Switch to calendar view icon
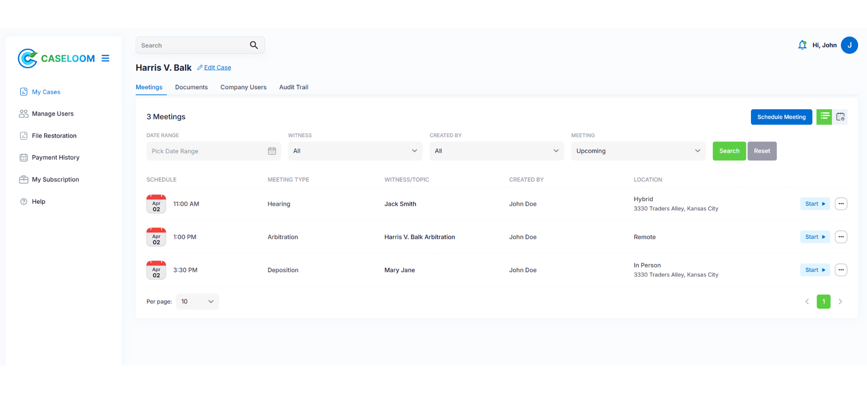 coord(840,117)
